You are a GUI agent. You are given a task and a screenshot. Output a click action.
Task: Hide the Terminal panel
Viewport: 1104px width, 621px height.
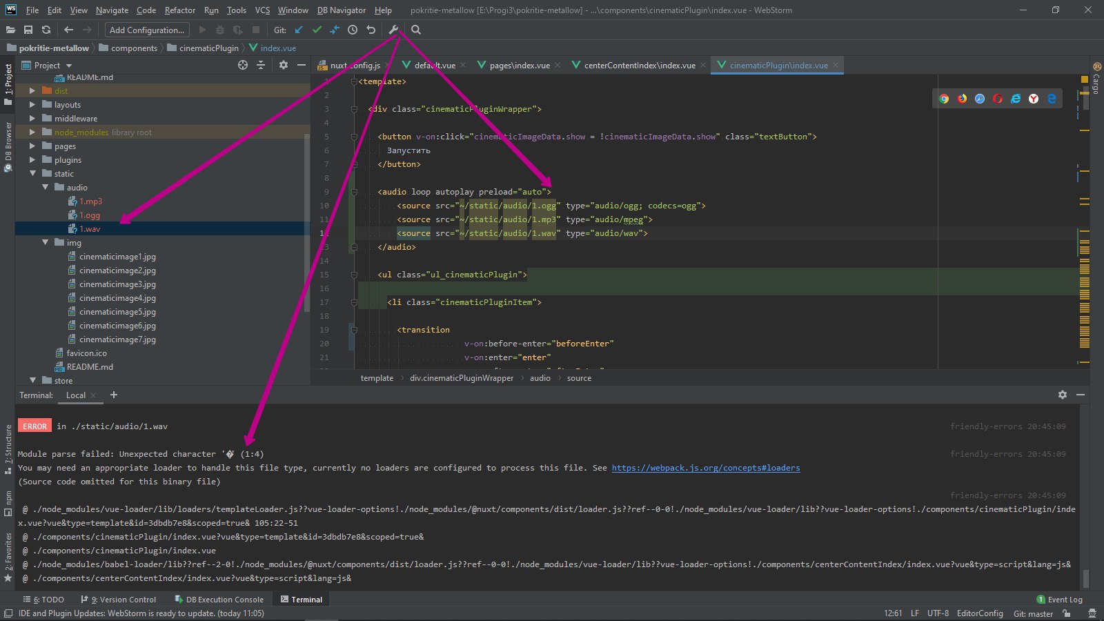(1081, 395)
